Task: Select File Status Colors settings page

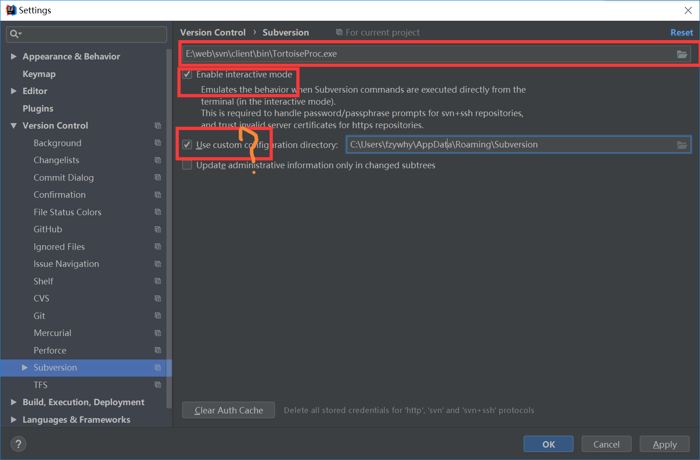Action: (x=67, y=212)
